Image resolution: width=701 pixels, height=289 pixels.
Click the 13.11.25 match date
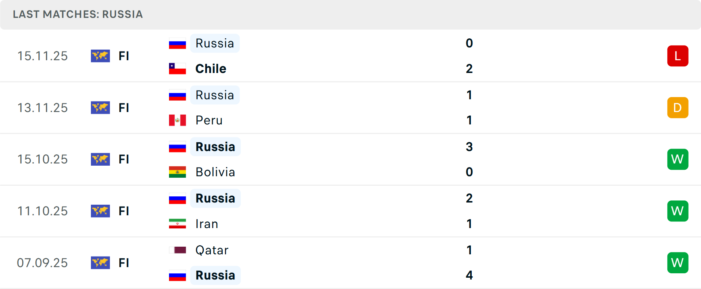(x=42, y=108)
